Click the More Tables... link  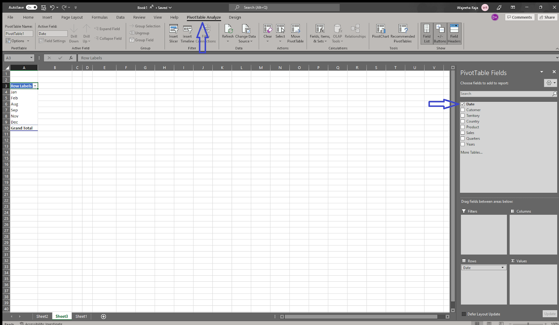pyautogui.click(x=471, y=153)
